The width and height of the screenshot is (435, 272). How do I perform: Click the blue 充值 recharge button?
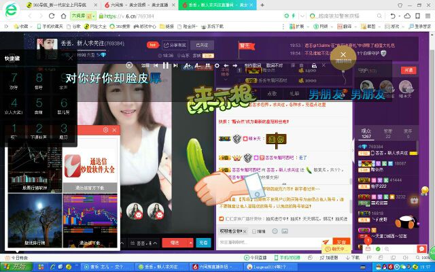pos(203,243)
